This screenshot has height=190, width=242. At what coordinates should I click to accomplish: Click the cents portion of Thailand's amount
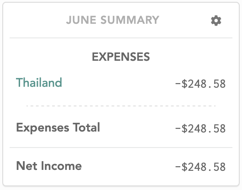pyautogui.click(x=219, y=84)
